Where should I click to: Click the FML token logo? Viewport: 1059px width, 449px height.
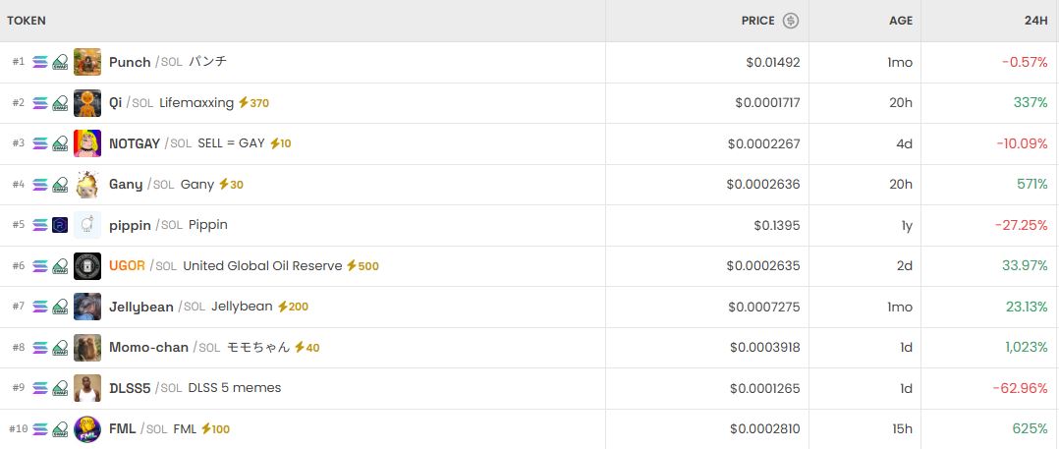tap(87, 429)
